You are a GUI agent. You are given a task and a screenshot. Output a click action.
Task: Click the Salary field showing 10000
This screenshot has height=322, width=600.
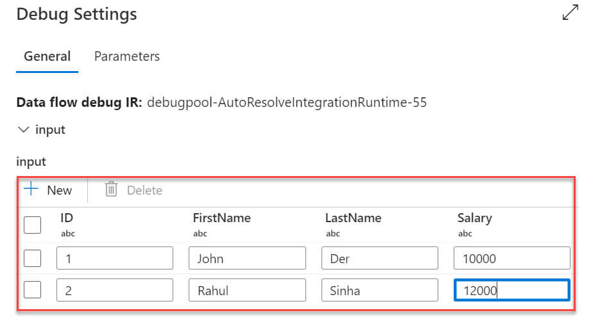[511, 259]
